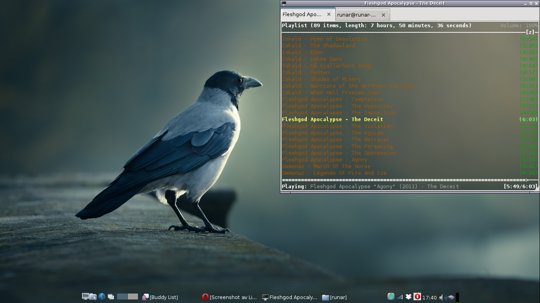
Task: Open the desktop menu icon in the panel
Action: pyautogui.click(x=85, y=297)
